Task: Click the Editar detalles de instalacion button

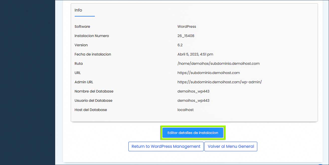Action: [193, 133]
